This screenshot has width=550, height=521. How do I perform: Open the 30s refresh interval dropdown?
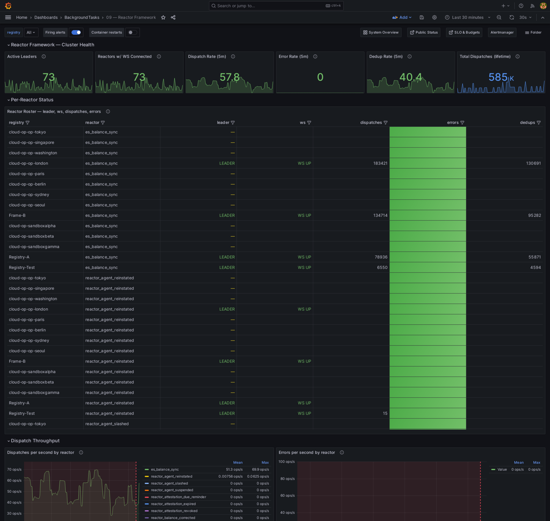click(x=525, y=18)
